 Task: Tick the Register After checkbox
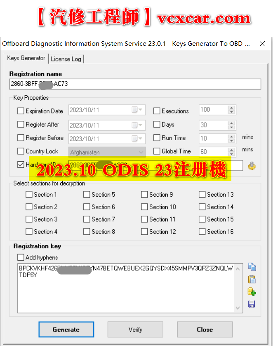point(21,124)
